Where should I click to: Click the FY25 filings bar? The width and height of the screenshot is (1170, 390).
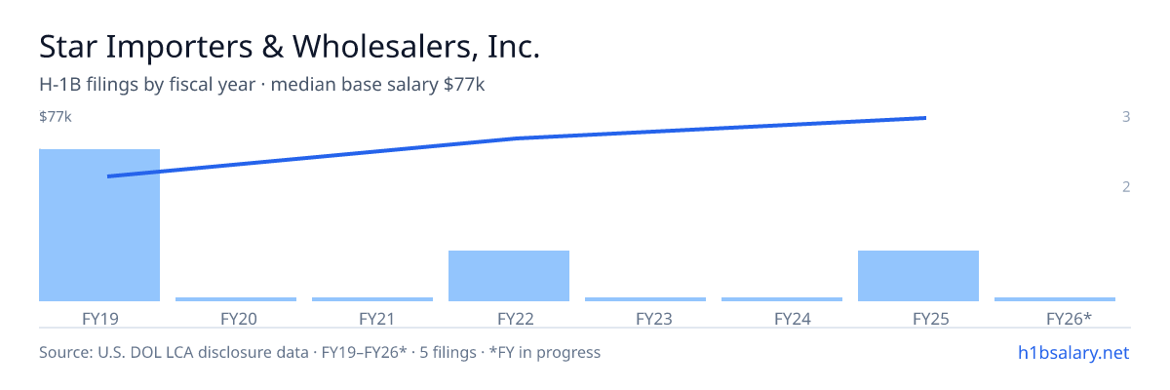tap(918, 276)
